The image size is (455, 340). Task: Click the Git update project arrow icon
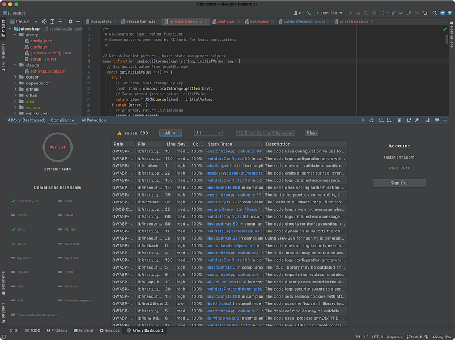point(393,12)
